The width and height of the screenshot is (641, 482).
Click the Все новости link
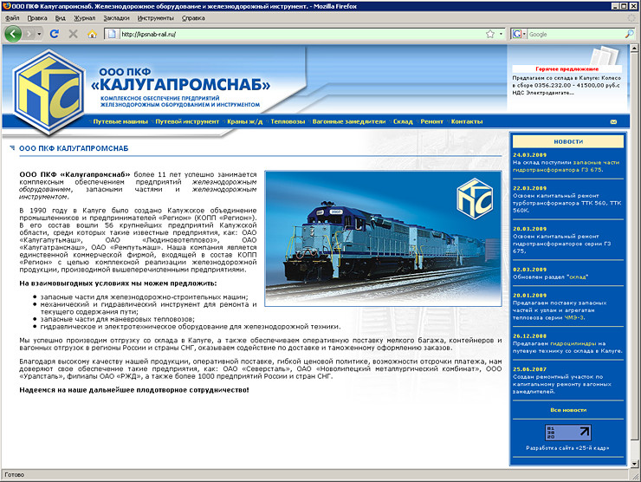click(x=568, y=410)
